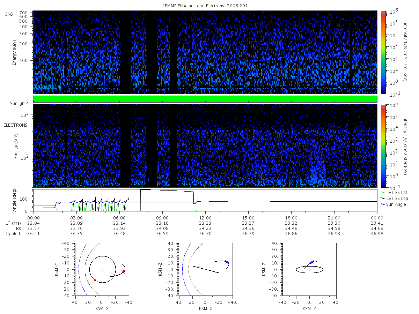Image resolution: width=419 pixels, height=314 pixels.
Task: Select the LT value '23.23'
Action: 205,223
